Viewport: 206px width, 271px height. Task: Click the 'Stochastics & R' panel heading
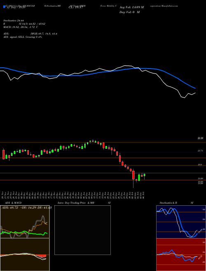[168, 203]
